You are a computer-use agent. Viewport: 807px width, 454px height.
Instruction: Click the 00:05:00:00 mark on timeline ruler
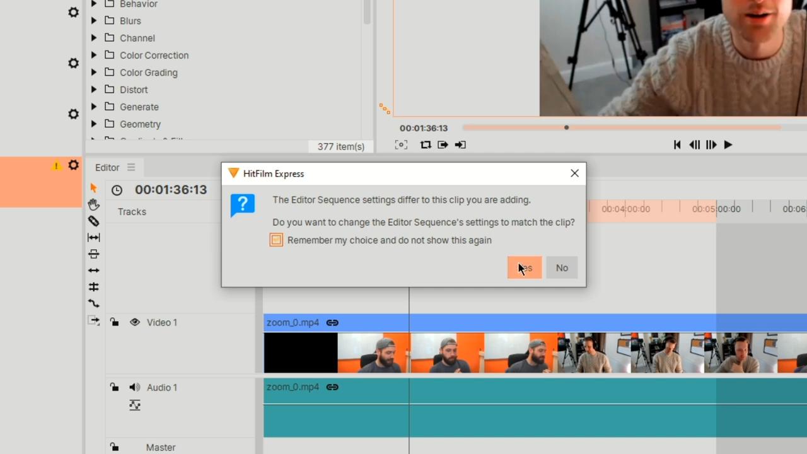tap(716, 209)
